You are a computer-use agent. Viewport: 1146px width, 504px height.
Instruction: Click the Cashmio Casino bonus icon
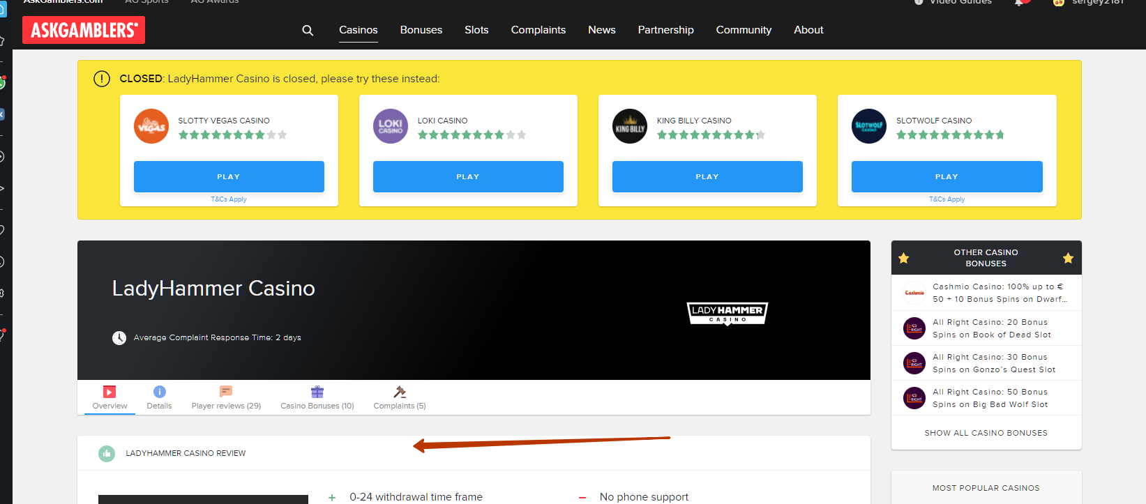pos(914,293)
